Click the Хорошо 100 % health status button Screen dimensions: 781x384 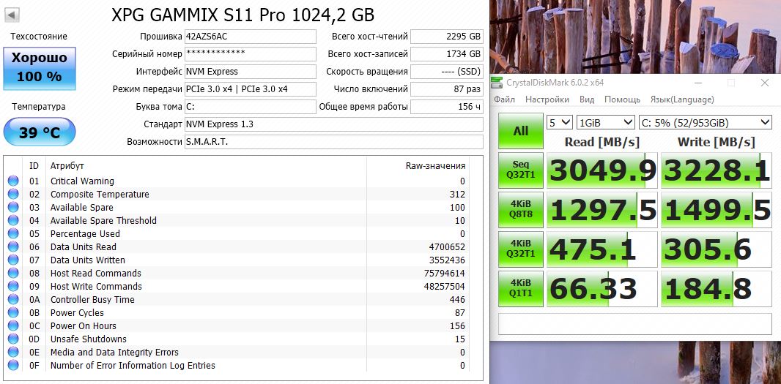40,68
